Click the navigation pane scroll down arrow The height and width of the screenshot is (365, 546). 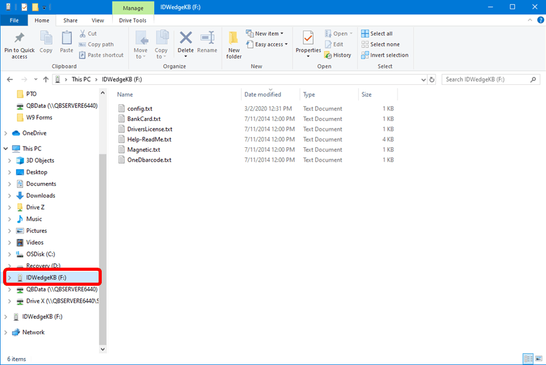pyautogui.click(x=102, y=349)
